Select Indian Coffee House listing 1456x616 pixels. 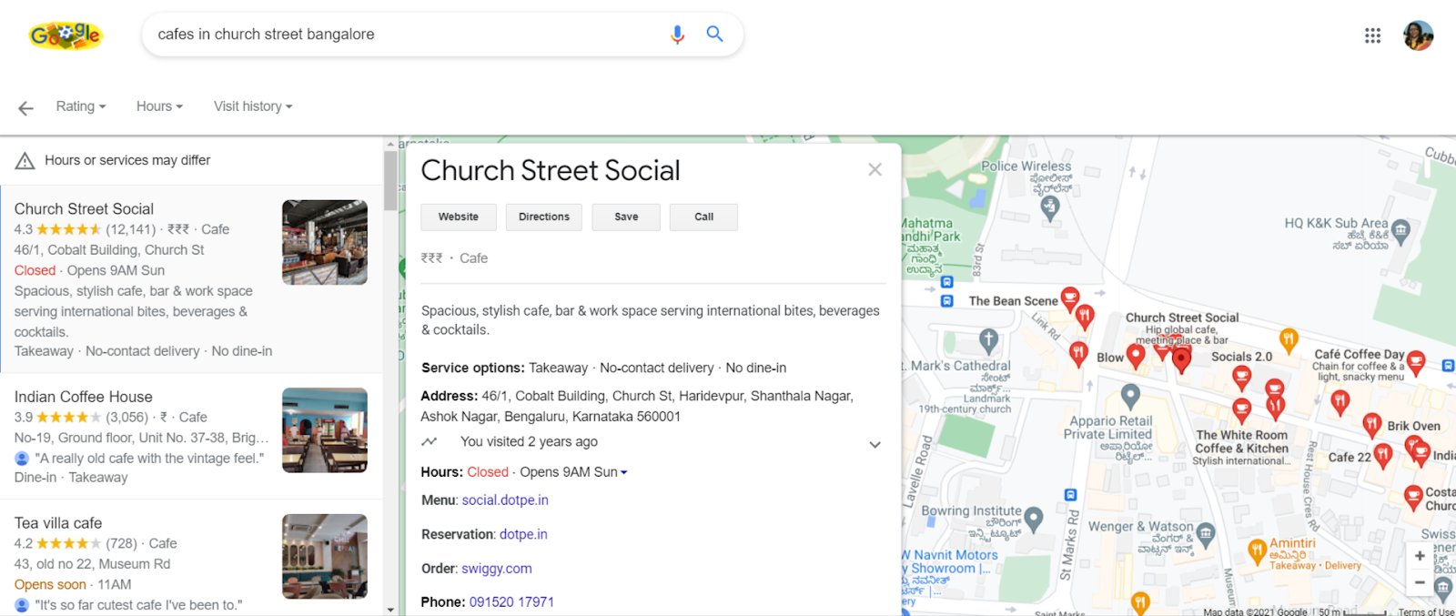click(191, 436)
